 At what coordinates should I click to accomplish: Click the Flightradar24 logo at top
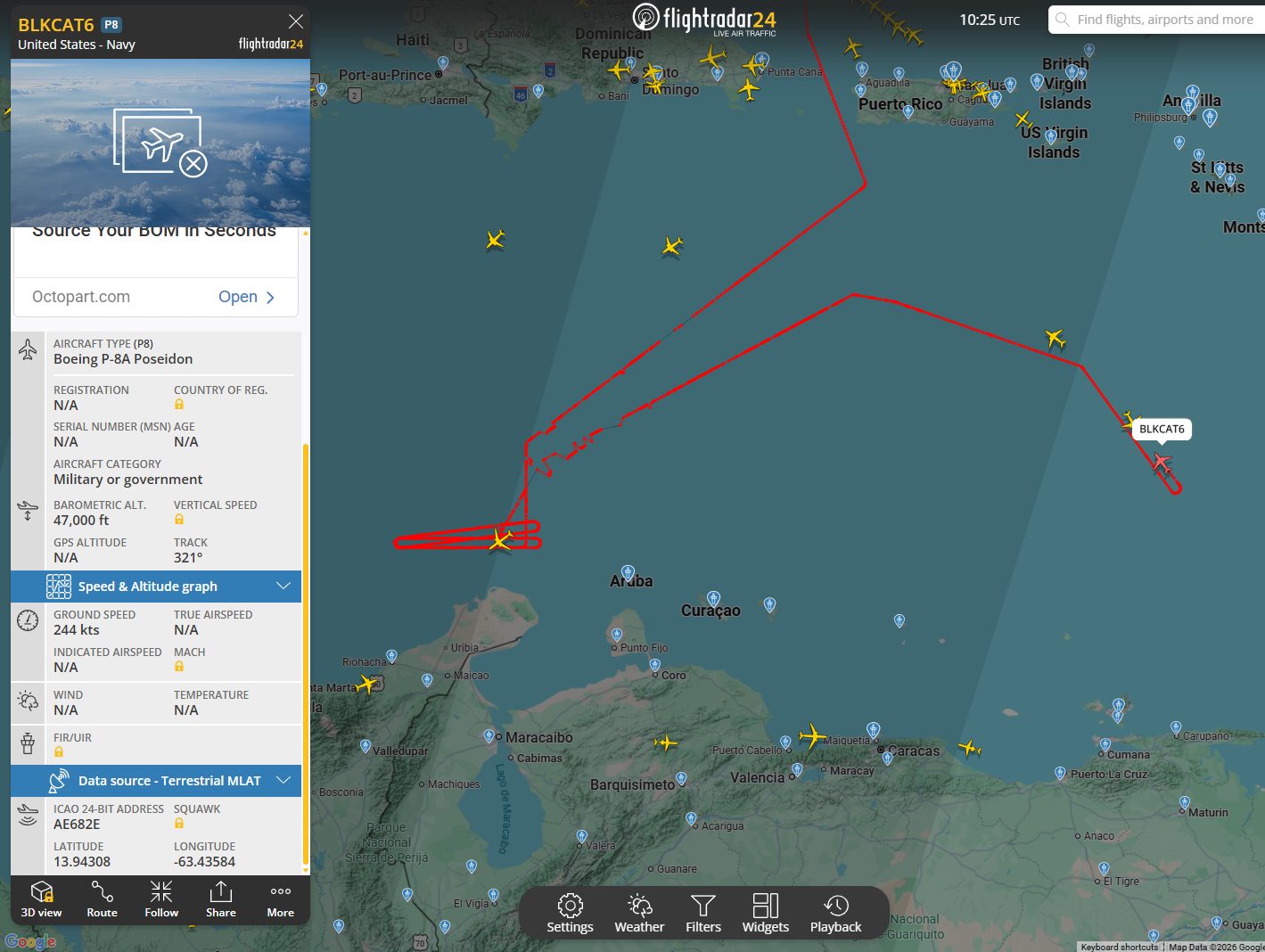tap(704, 19)
